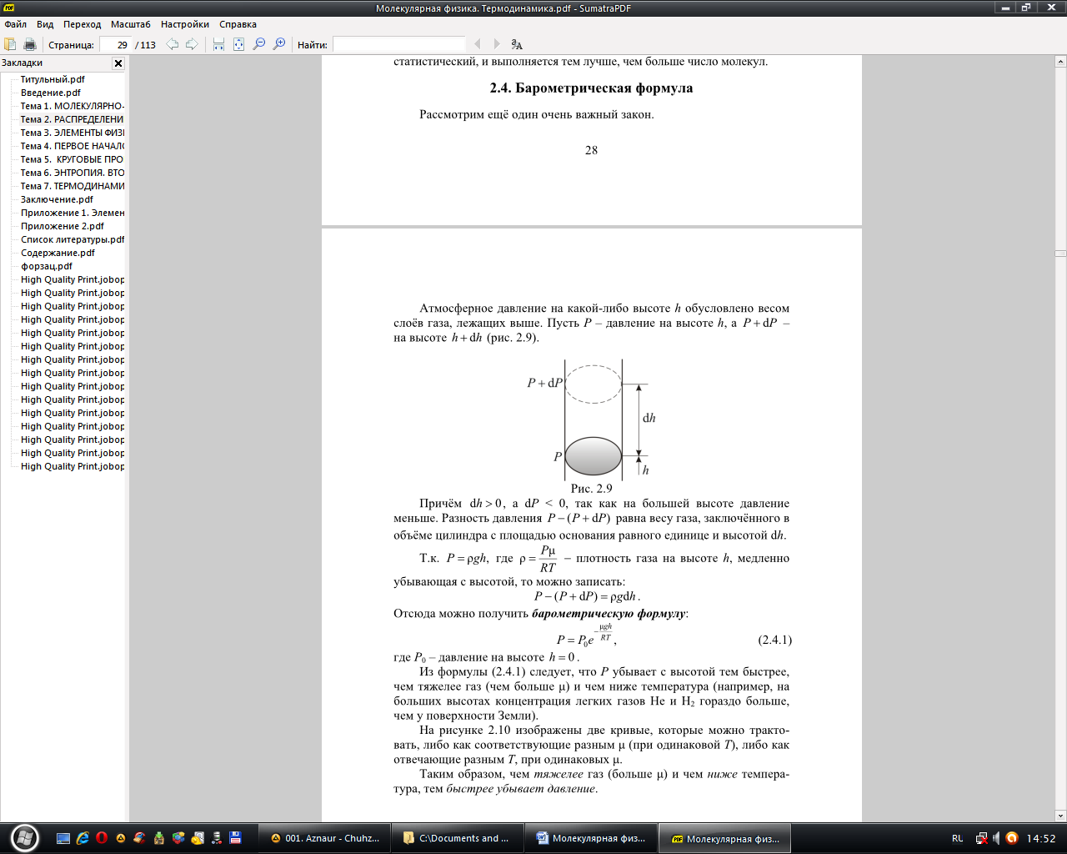Viewport: 1067px width, 854px height.
Task: Select Приложение 2.pdf bookmark
Action: (63, 226)
